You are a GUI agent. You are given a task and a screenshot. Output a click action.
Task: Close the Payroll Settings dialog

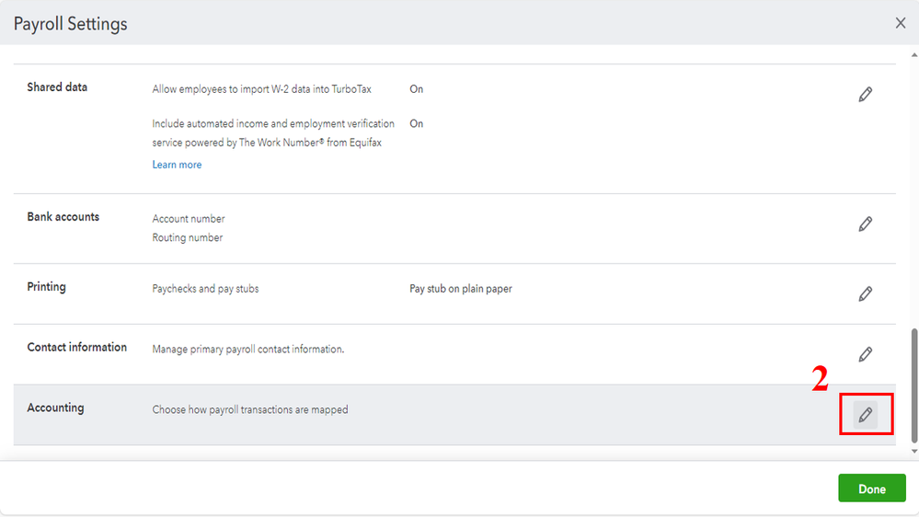point(901,23)
